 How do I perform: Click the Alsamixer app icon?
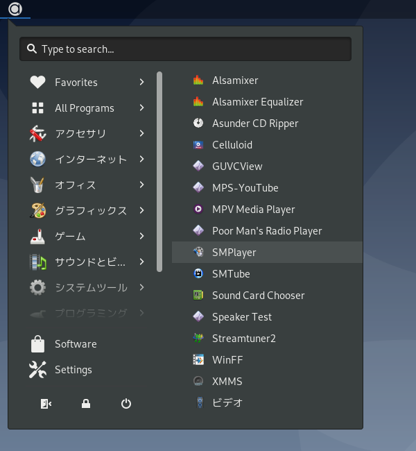(x=198, y=80)
